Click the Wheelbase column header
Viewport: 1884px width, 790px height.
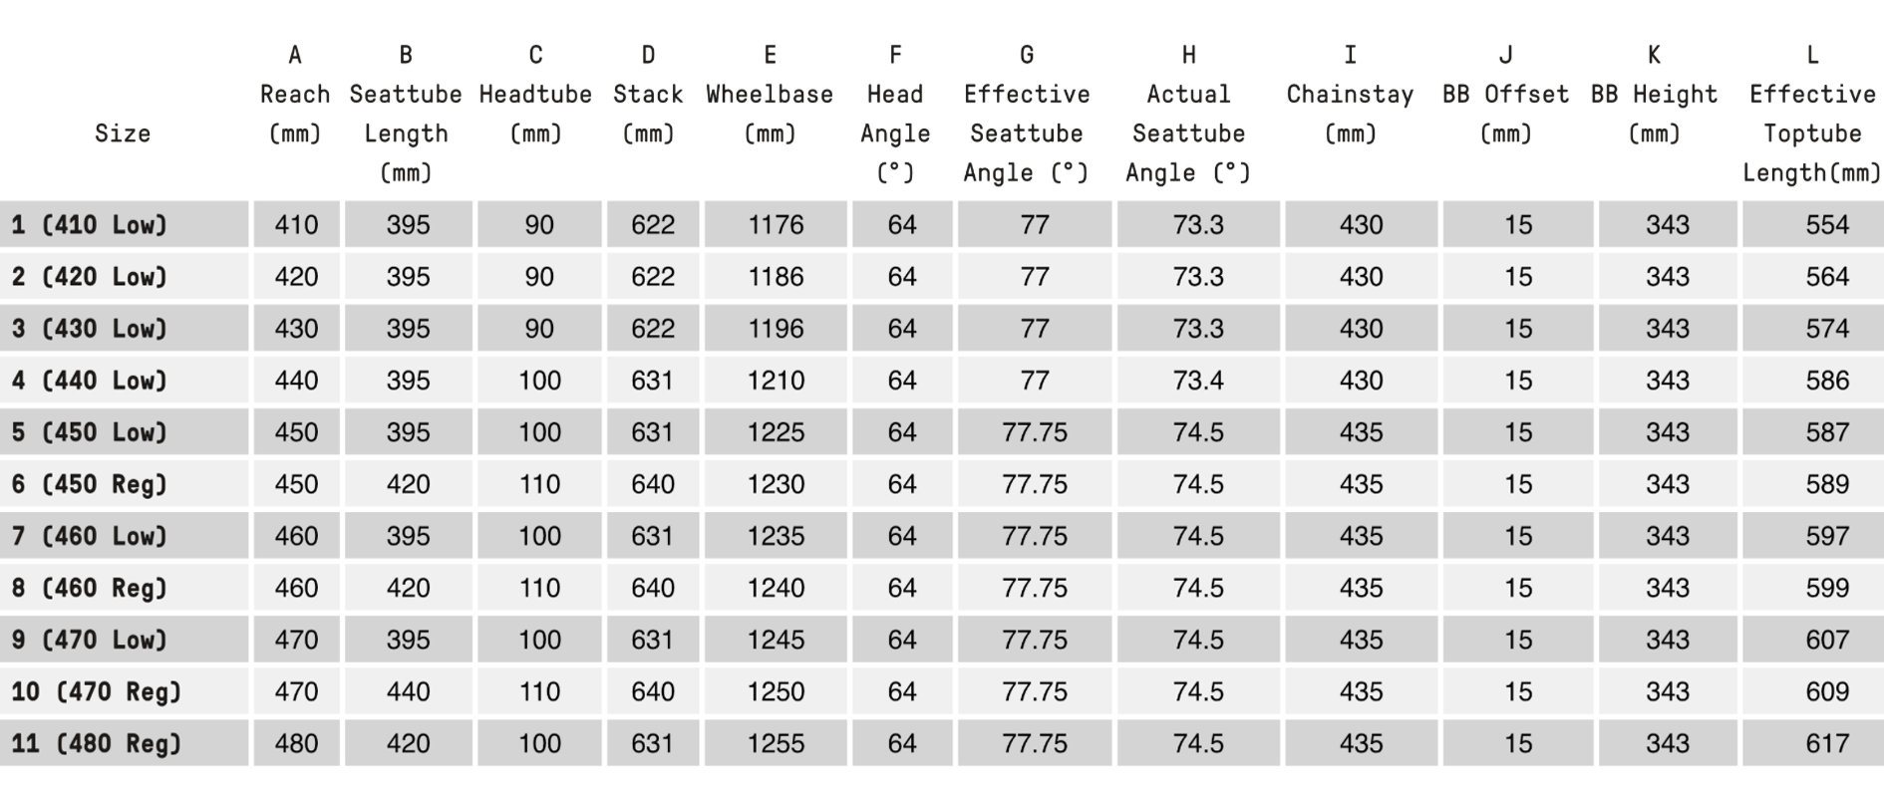tap(770, 95)
